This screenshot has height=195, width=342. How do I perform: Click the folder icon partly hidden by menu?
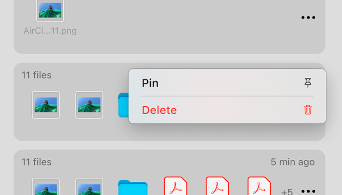tap(124, 105)
